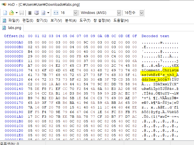194x145 pixels.
Task: Click decoded text "as{whErE's_th3_A"
Action: pyautogui.click(x=160, y=75)
